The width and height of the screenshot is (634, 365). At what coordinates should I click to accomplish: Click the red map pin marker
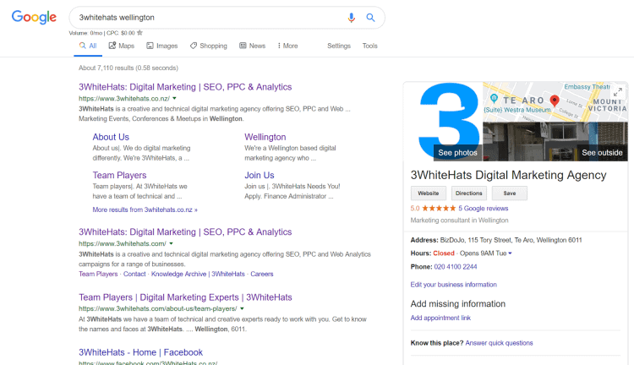pyautogui.click(x=555, y=102)
